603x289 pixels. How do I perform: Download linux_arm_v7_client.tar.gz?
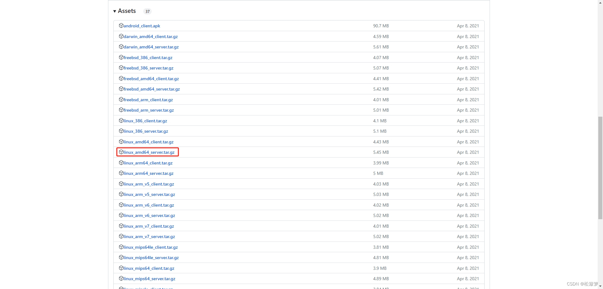149,226
